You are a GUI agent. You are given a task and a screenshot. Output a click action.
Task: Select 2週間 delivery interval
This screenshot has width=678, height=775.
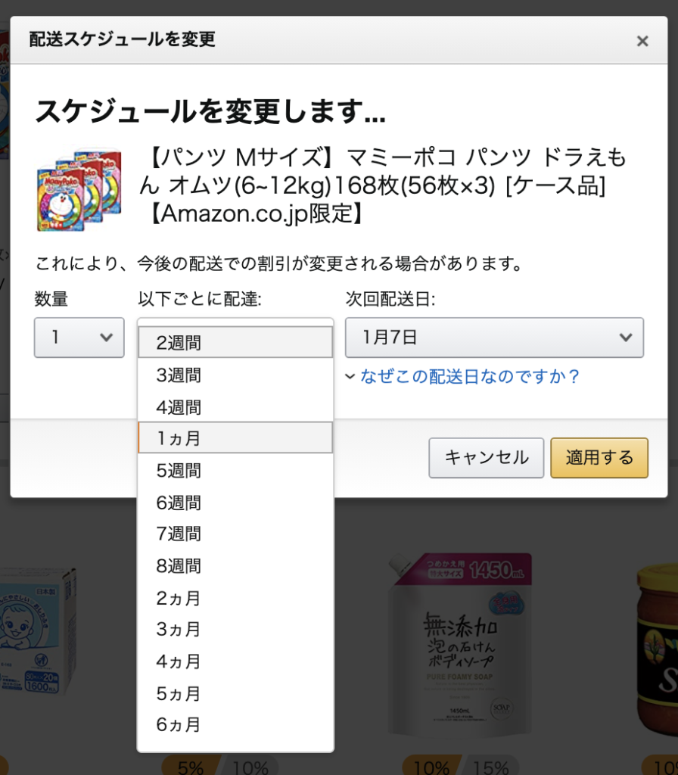pyautogui.click(x=235, y=342)
